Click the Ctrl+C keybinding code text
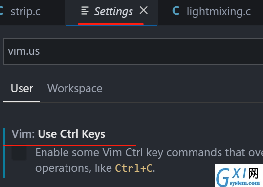The width and height of the screenshot is (263, 187). (133, 168)
